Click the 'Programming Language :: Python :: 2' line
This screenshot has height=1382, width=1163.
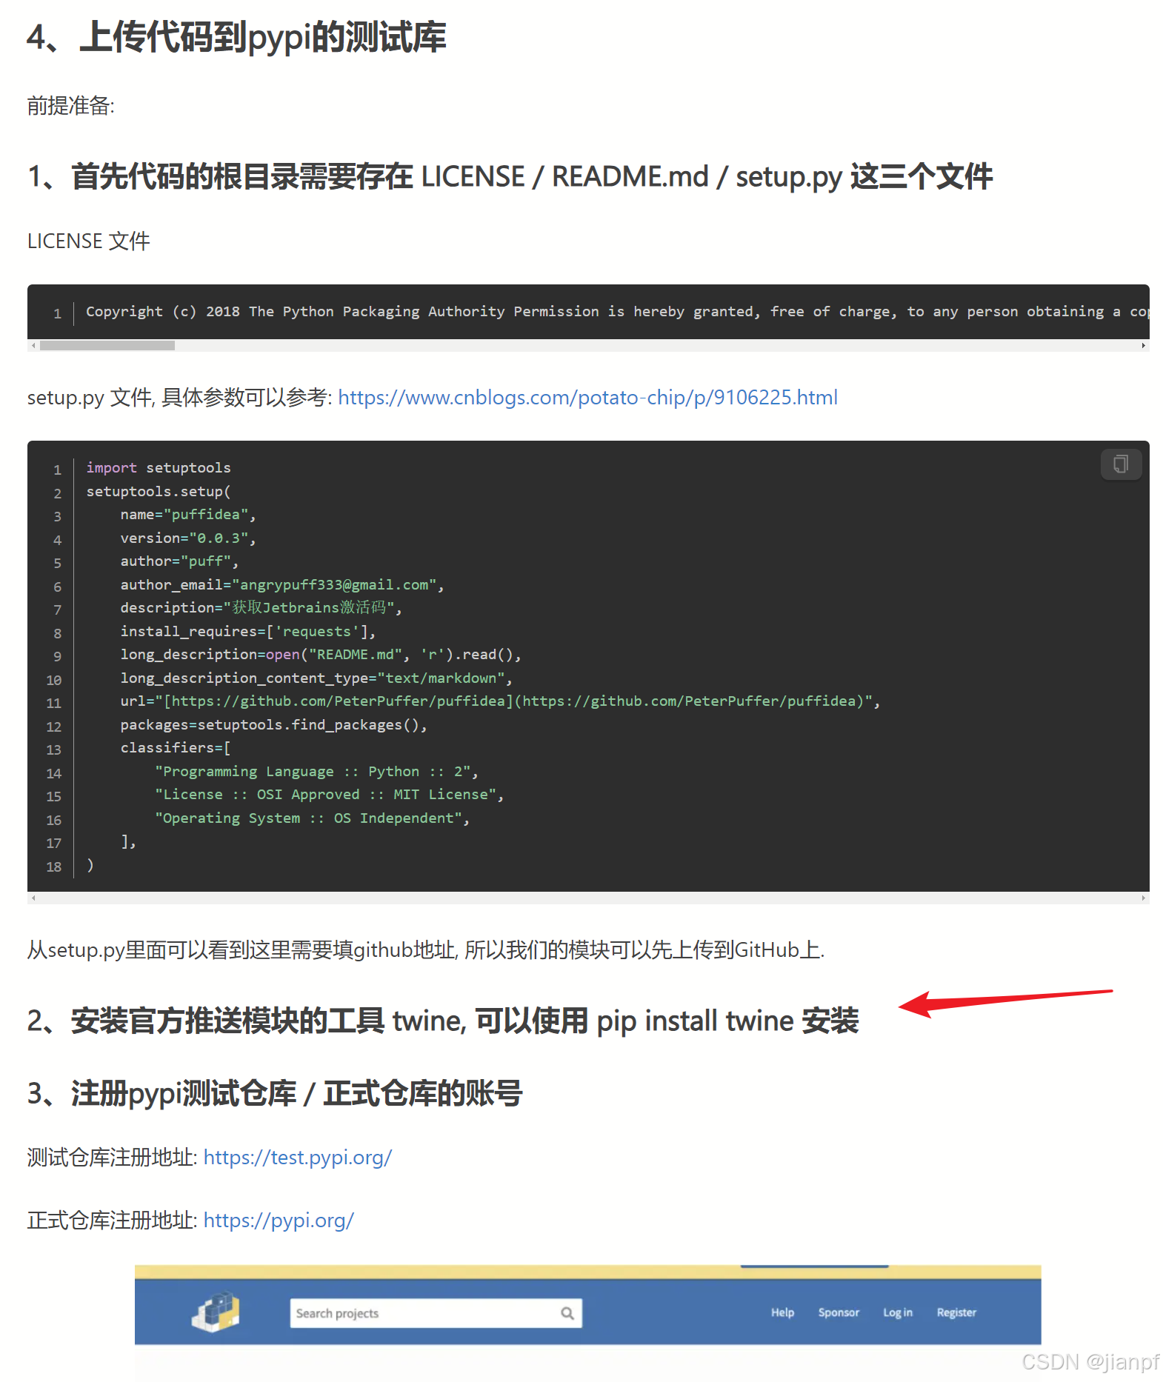(x=316, y=772)
